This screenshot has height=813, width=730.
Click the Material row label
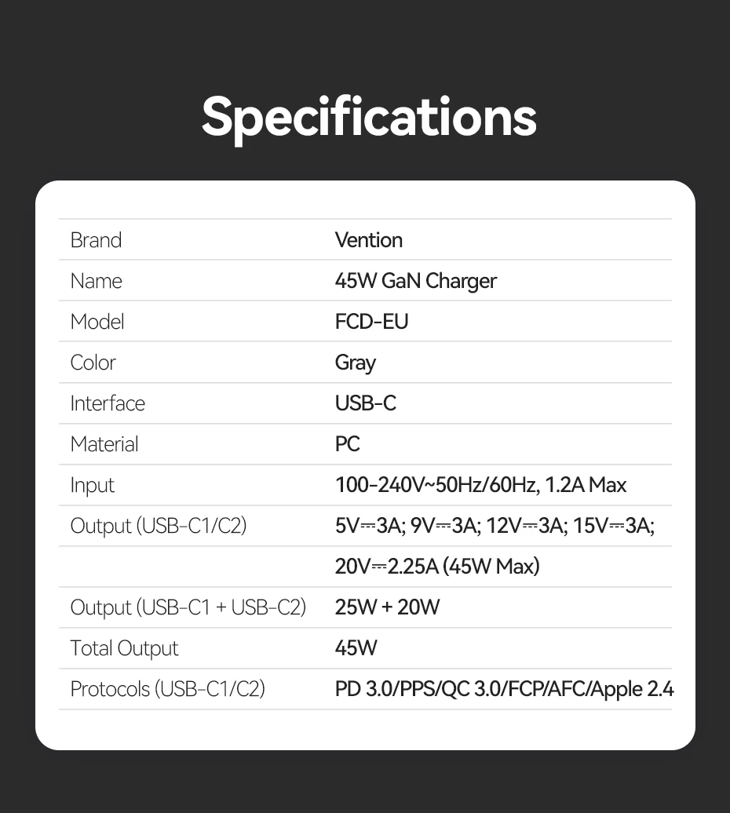[x=104, y=444]
